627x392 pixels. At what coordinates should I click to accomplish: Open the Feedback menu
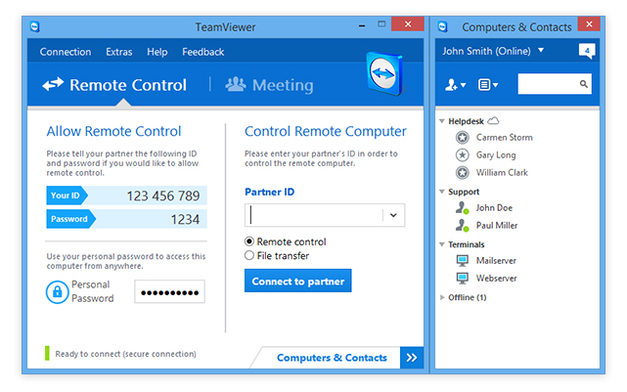pos(203,52)
